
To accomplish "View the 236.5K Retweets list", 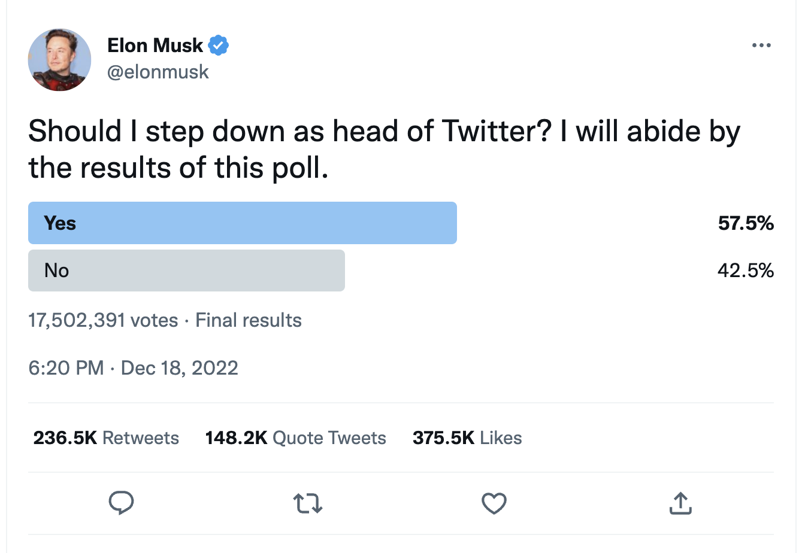I will coord(106,438).
